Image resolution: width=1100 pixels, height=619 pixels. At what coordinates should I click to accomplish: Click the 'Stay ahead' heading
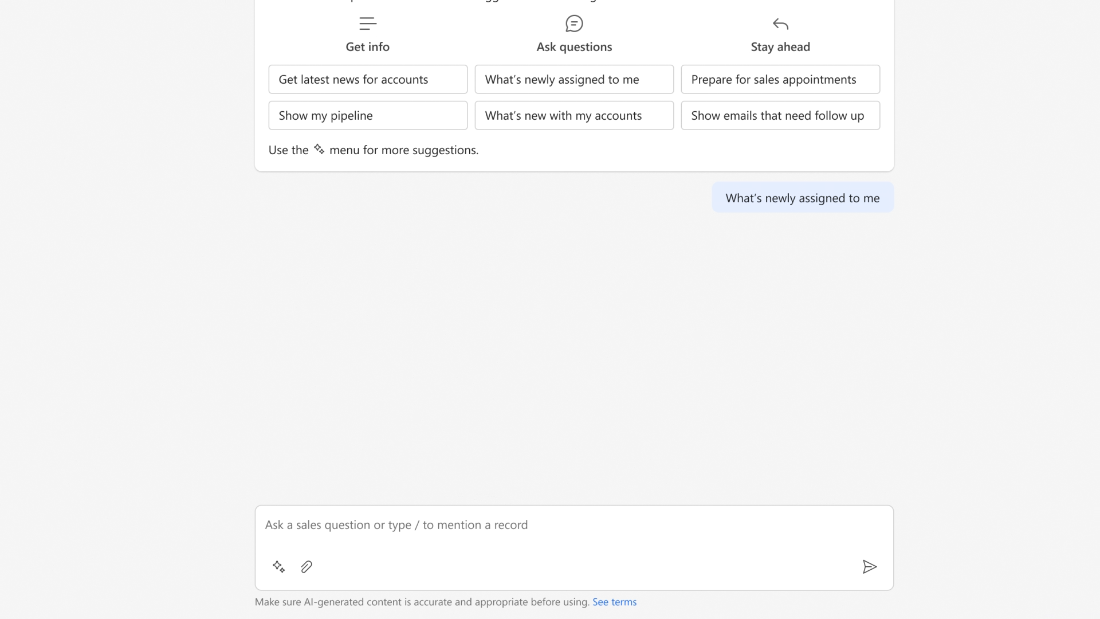780,47
